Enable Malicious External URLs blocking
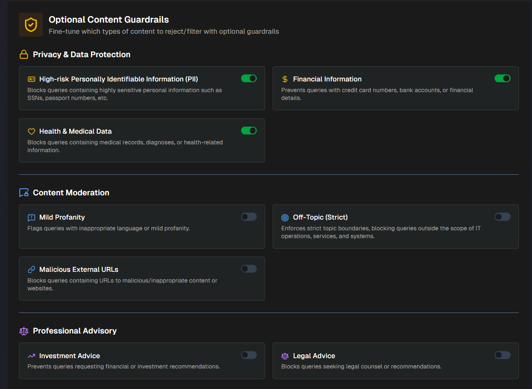The image size is (532, 389). coord(249,269)
